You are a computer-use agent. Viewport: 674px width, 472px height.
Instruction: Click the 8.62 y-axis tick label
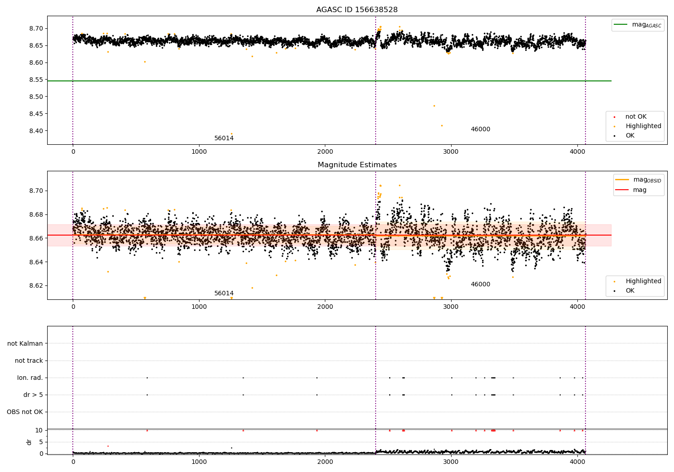(x=36, y=286)
